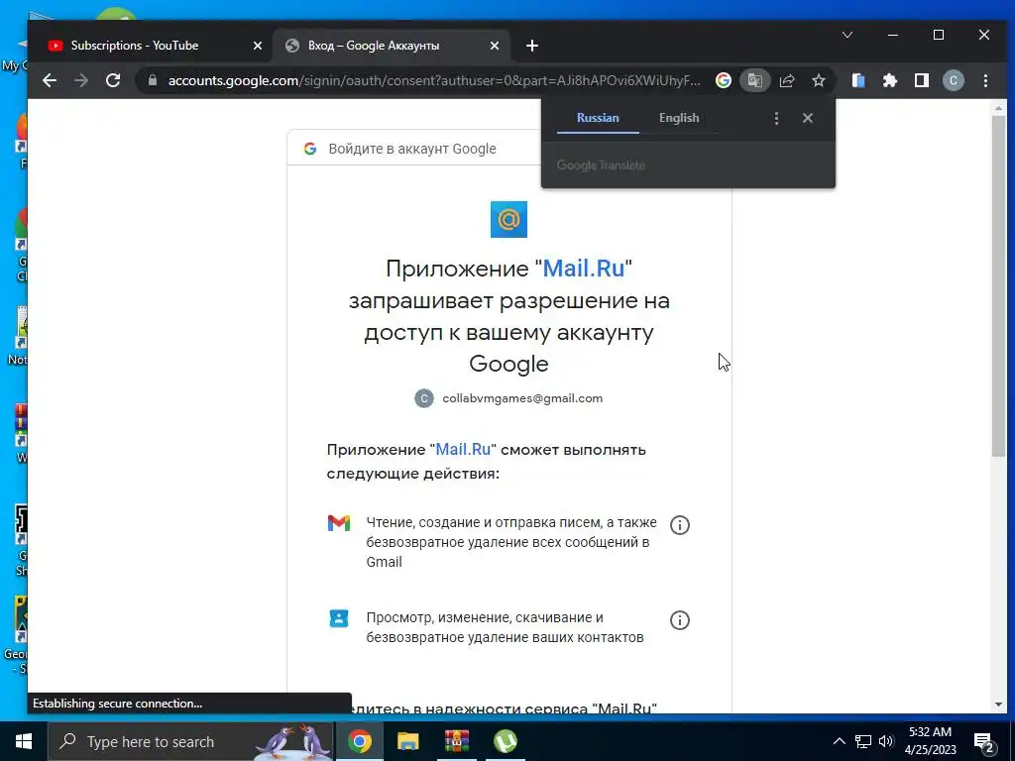Screen dimensions: 1015x761
Task: Open the Extensions puzzle icon
Action: click(890, 80)
